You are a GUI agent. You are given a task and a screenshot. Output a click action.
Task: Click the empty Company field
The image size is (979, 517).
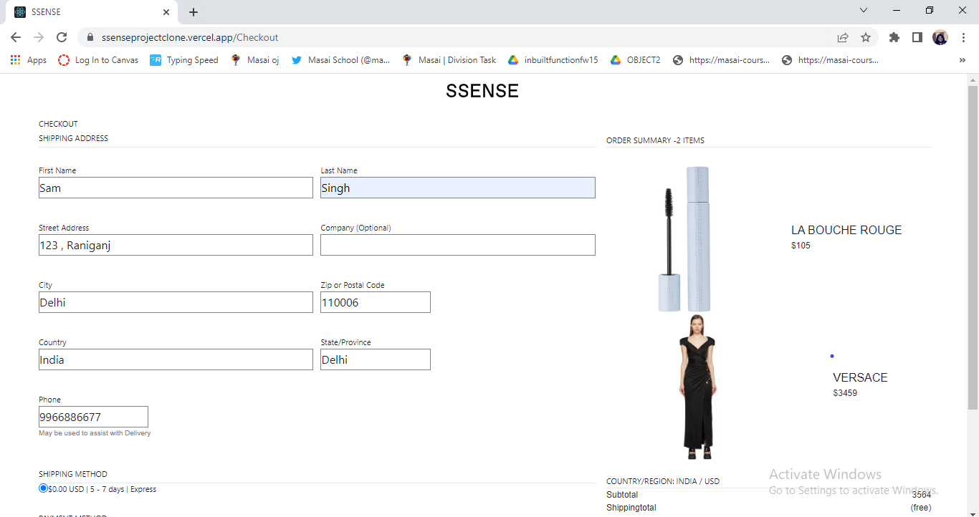point(458,245)
